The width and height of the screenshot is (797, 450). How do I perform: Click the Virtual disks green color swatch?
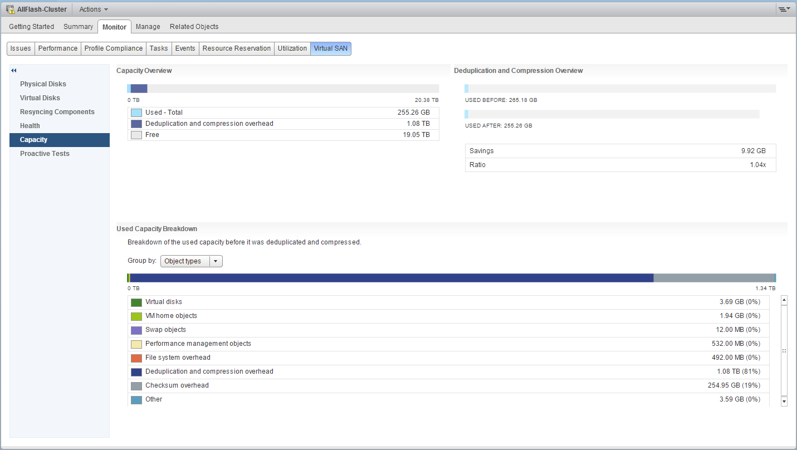136,302
